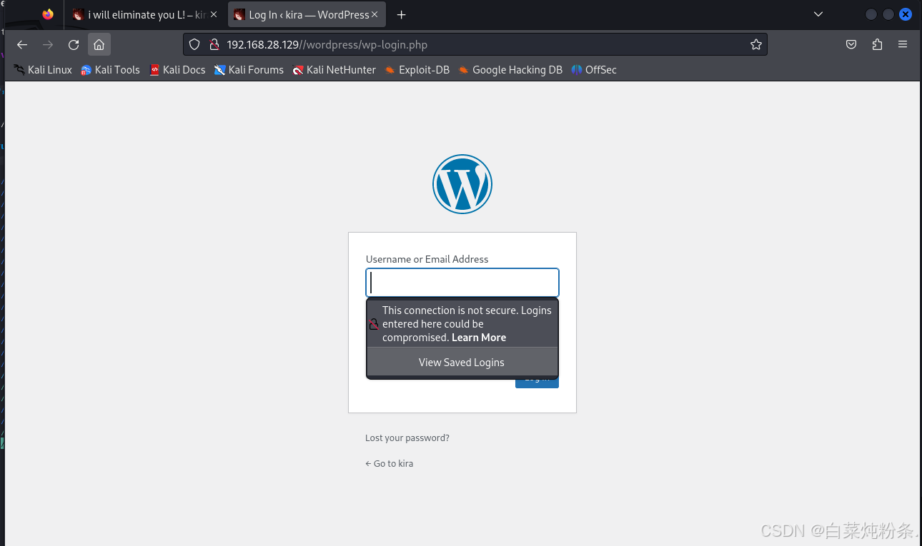This screenshot has width=922, height=546.
Task: Open the Kali NetHunter bookmark
Action: [334, 70]
